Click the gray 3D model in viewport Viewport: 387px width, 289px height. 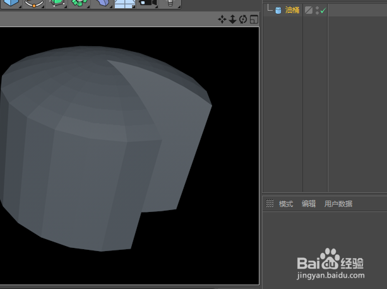[x=98, y=148]
